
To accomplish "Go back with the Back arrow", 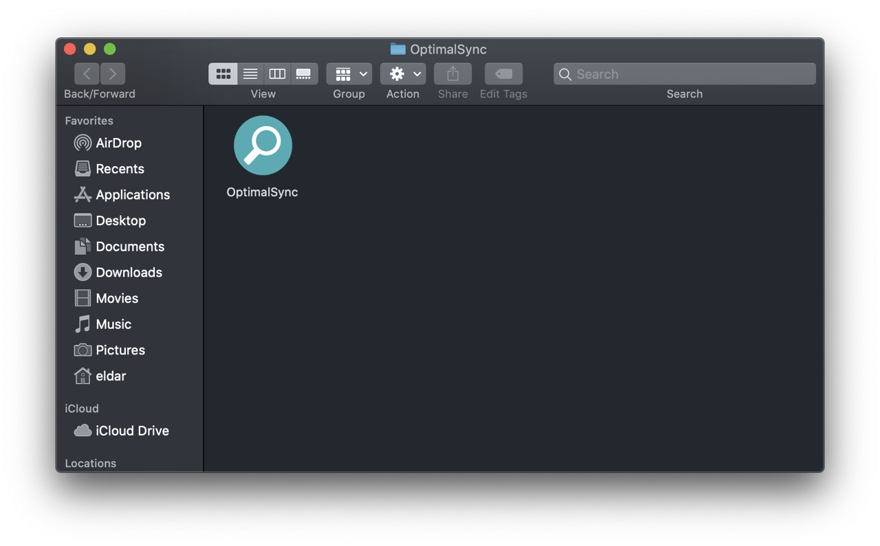I will [87, 73].
